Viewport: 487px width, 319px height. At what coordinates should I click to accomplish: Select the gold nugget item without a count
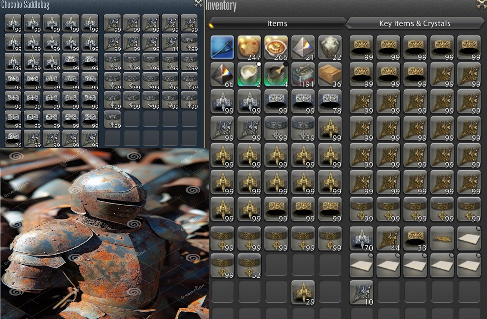(442, 238)
